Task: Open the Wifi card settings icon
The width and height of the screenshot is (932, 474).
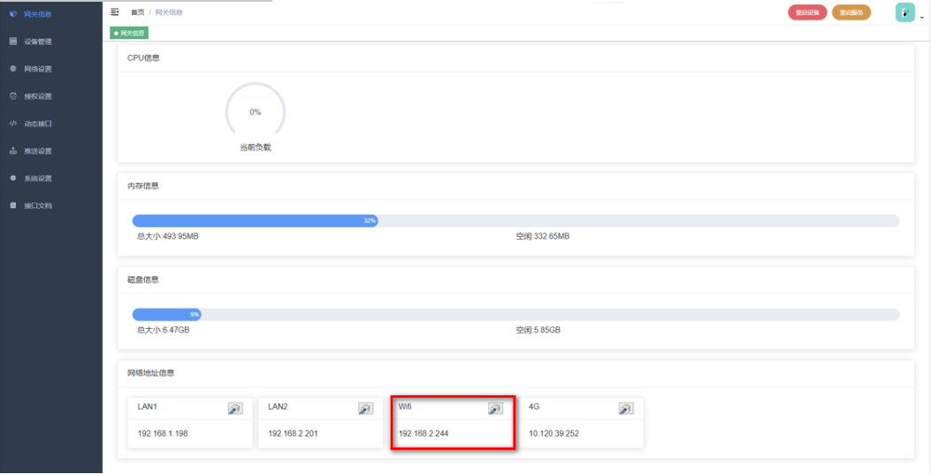Action: (x=495, y=409)
